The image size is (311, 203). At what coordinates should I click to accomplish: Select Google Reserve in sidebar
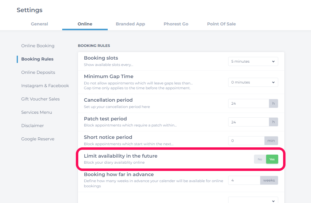(x=38, y=139)
